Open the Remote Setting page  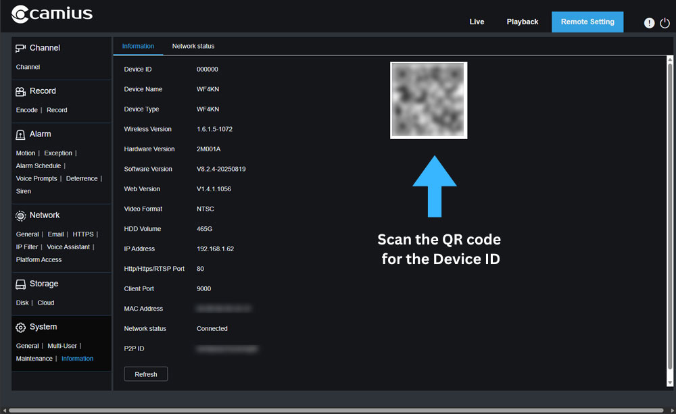coord(587,22)
